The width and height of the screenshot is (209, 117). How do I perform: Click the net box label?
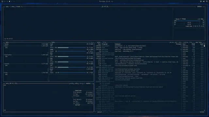point(7,84)
